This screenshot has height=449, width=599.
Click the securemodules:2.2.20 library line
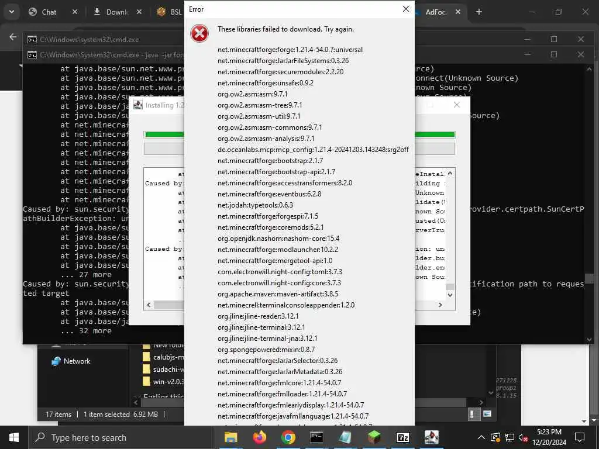click(280, 72)
